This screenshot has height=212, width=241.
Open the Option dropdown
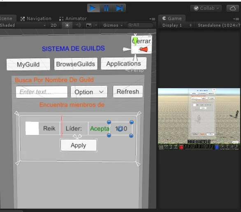[89, 92]
